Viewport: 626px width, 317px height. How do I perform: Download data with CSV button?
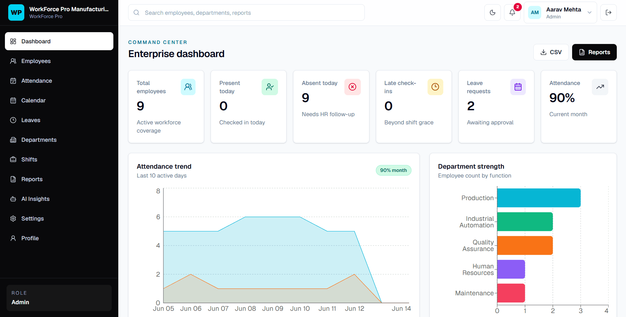point(551,52)
